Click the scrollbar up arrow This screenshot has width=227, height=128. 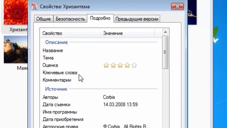[x=166, y=32]
